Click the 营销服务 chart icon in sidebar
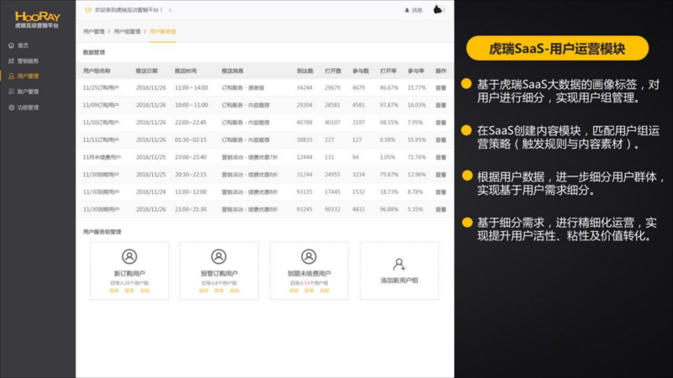The width and height of the screenshot is (673, 378). click(11, 60)
